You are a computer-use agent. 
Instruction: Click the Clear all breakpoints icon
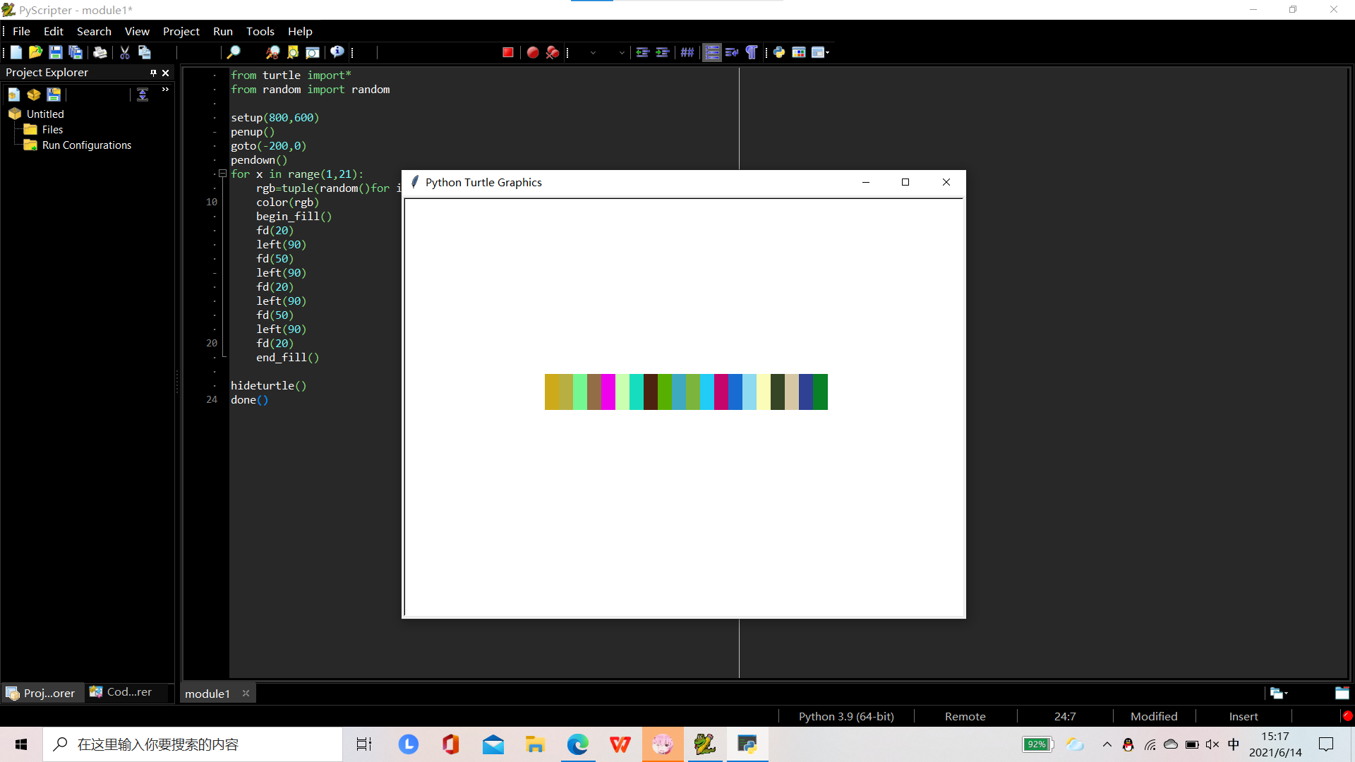553,52
